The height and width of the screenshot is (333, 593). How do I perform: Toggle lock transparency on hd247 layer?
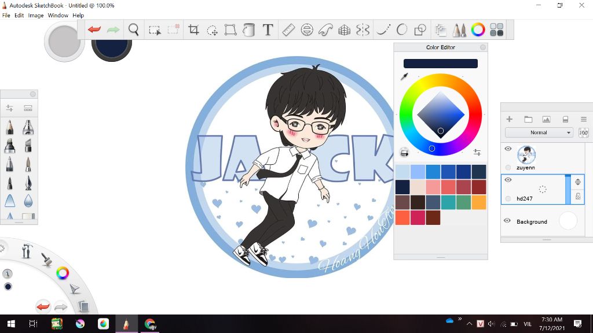[x=578, y=197]
